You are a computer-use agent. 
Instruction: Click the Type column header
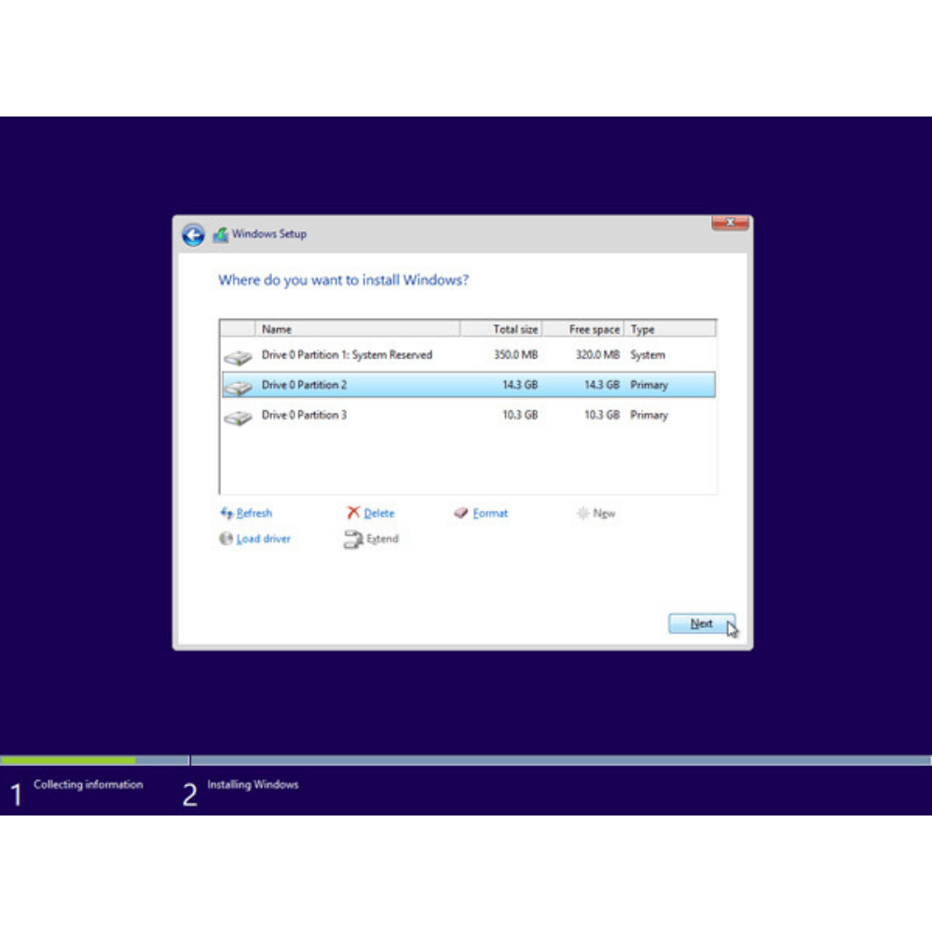(670, 329)
